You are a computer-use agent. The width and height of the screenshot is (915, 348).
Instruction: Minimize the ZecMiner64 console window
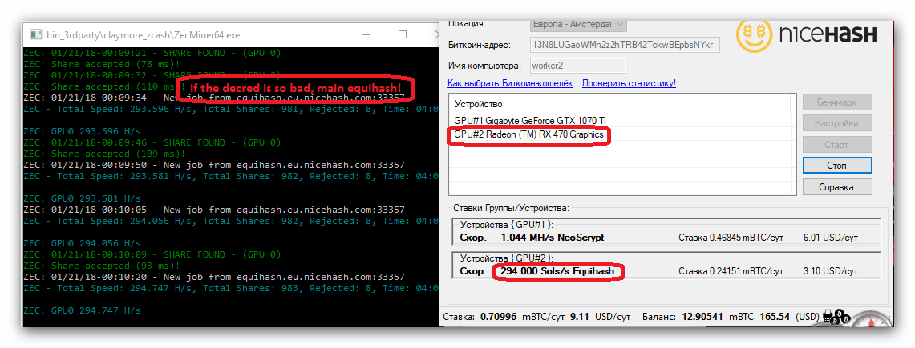(x=367, y=35)
